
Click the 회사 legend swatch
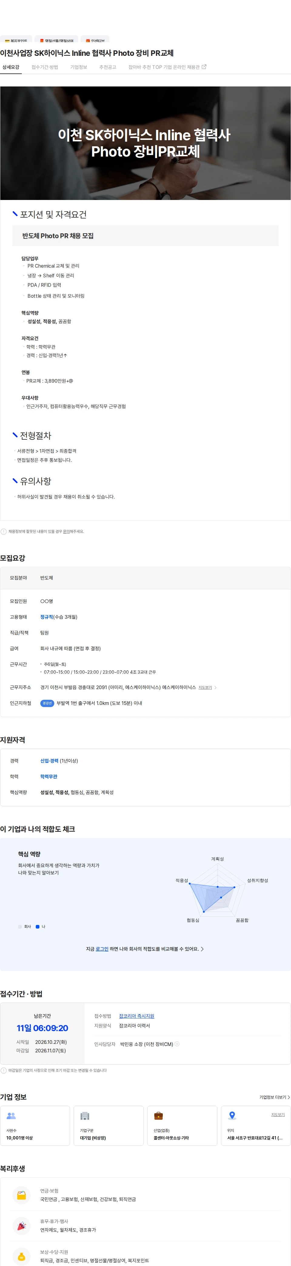click(20, 926)
